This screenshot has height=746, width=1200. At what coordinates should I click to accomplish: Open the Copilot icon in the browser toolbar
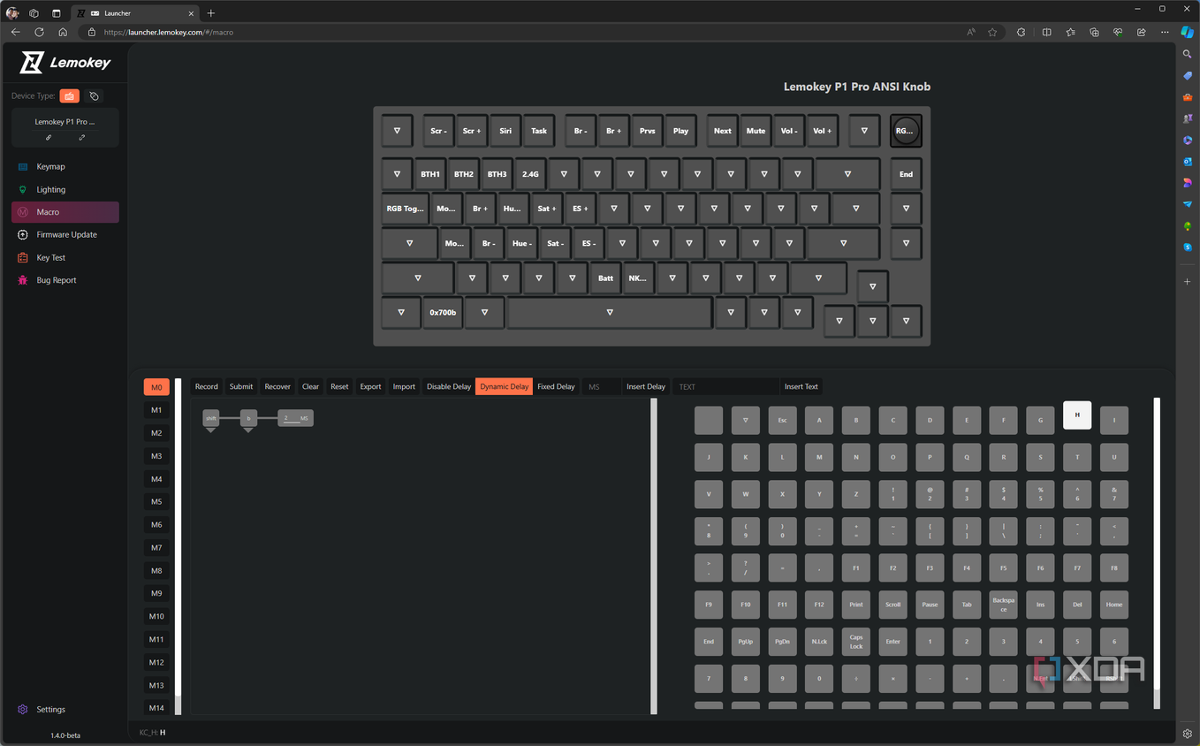pyautogui.click(x=1188, y=32)
